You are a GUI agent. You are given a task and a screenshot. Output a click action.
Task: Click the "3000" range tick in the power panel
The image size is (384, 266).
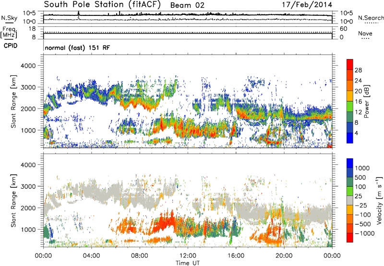(x=28, y=87)
